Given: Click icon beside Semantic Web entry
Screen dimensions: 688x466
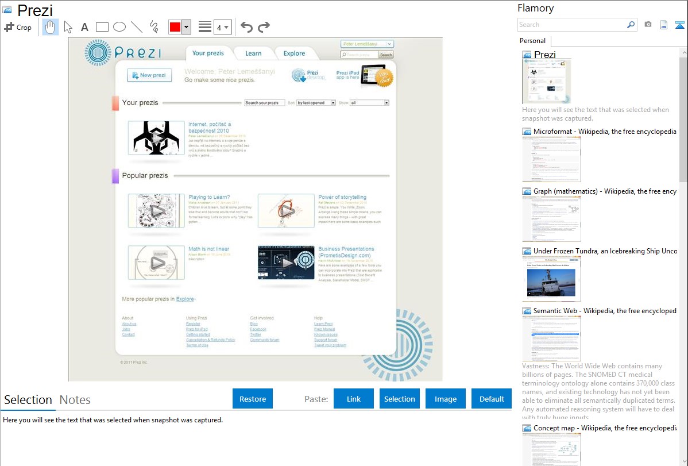Looking at the screenshot, I should point(527,311).
